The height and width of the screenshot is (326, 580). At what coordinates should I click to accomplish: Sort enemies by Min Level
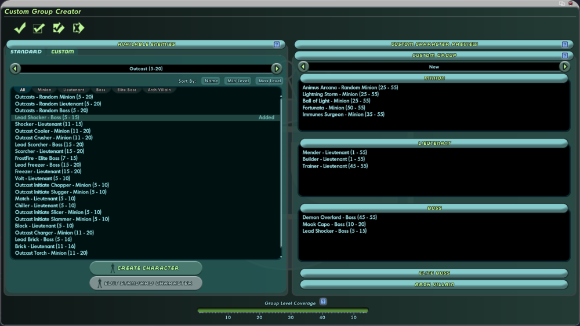coord(238,81)
